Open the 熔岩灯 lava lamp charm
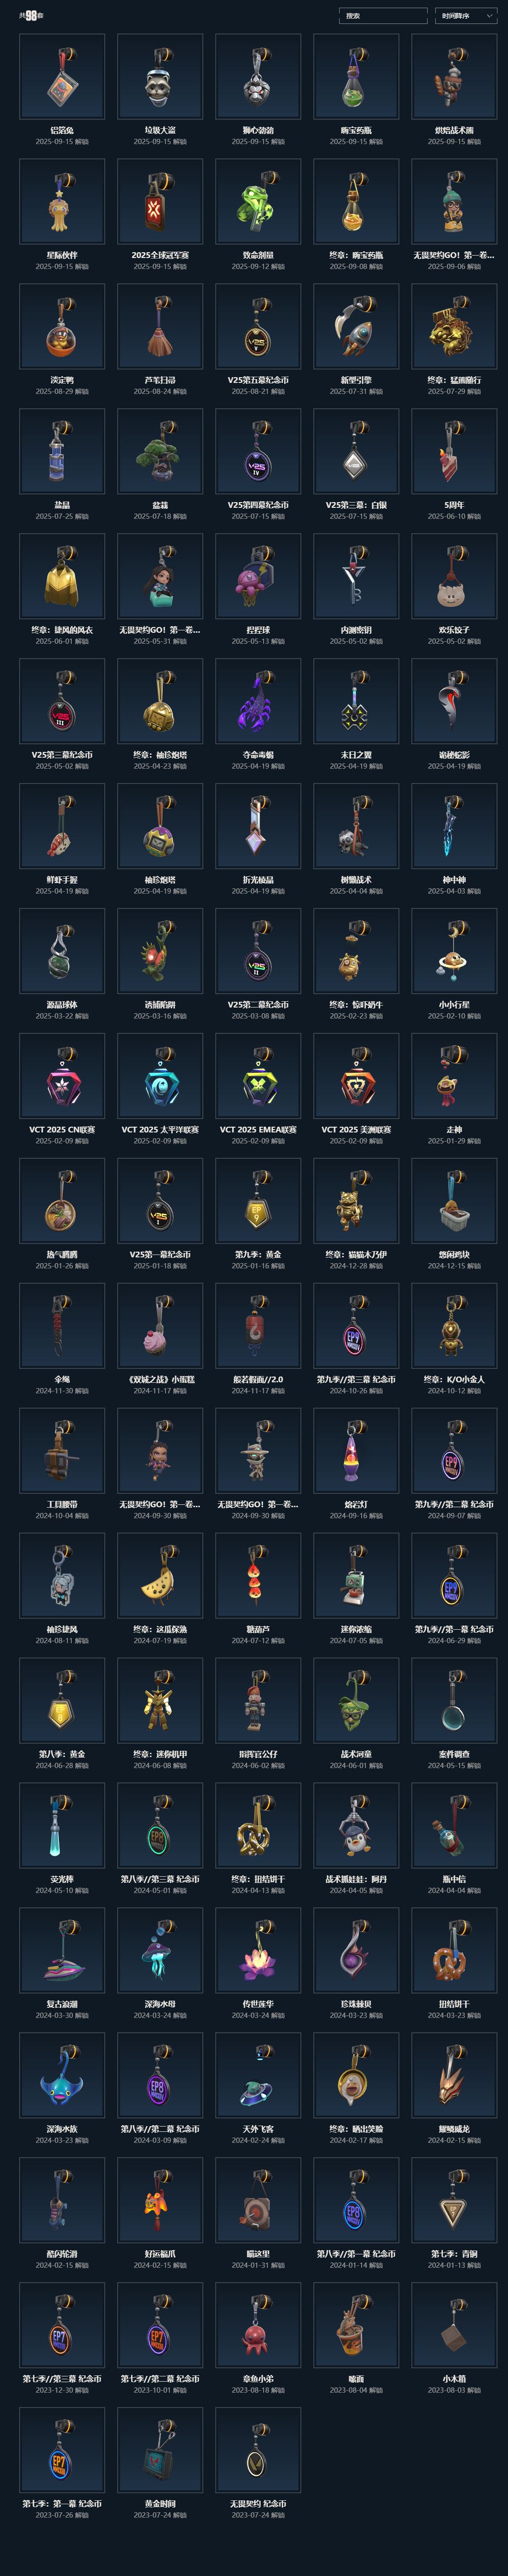The image size is (508, 2576). pos(356,1451)
